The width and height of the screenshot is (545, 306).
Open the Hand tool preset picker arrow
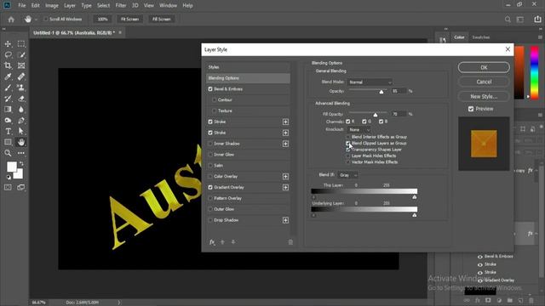36,20
